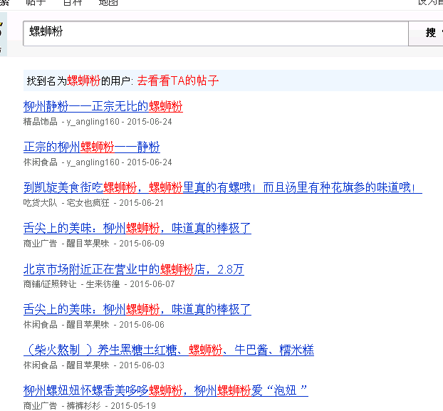View author 裤裤衫衫

click(83, 405)
